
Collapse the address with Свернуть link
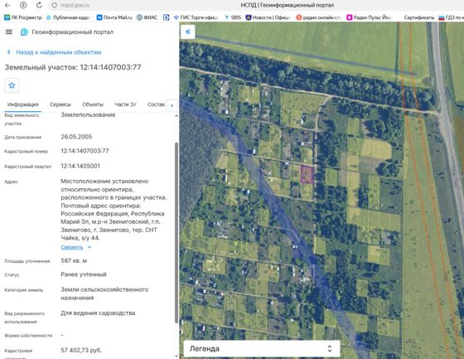click(71, 247)
